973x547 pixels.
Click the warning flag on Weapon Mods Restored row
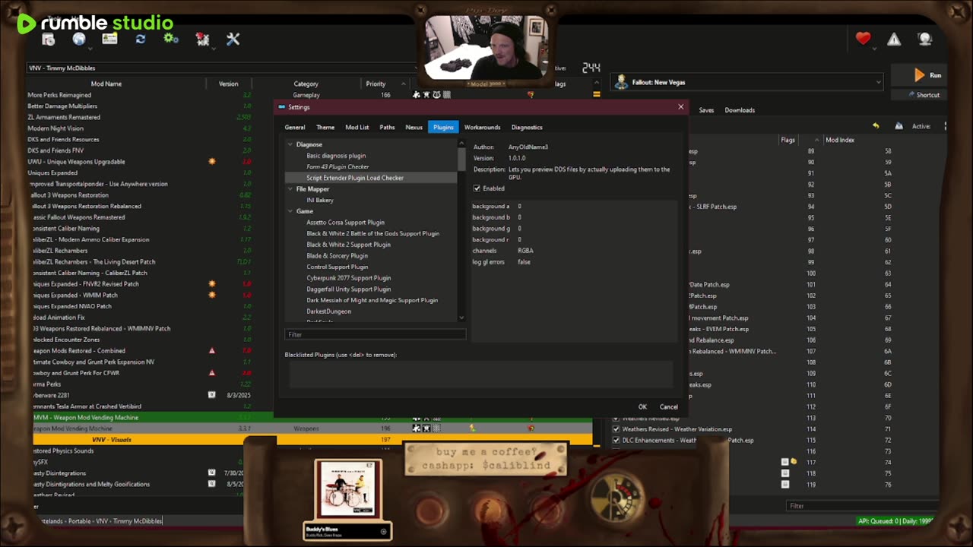[x=211, y=351]
